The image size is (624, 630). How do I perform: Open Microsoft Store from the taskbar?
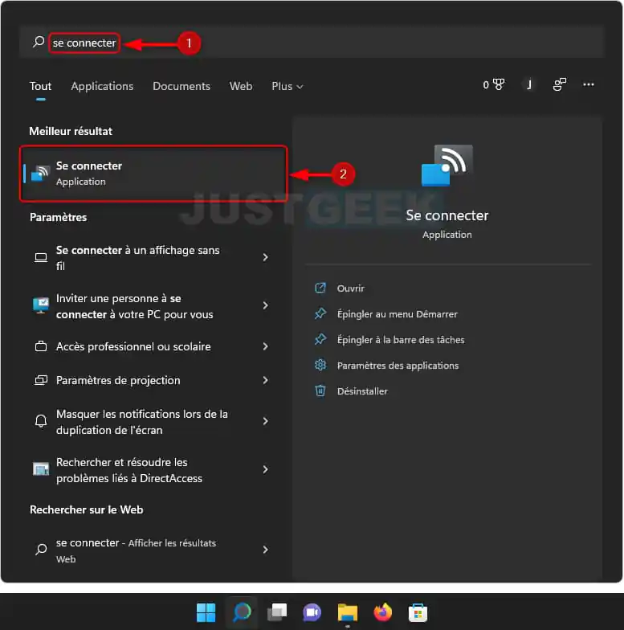pyautogui.click(x=418, y=612)
